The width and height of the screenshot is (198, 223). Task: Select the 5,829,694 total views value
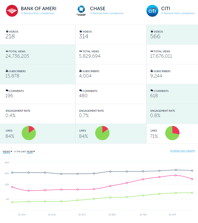point(90,56)
